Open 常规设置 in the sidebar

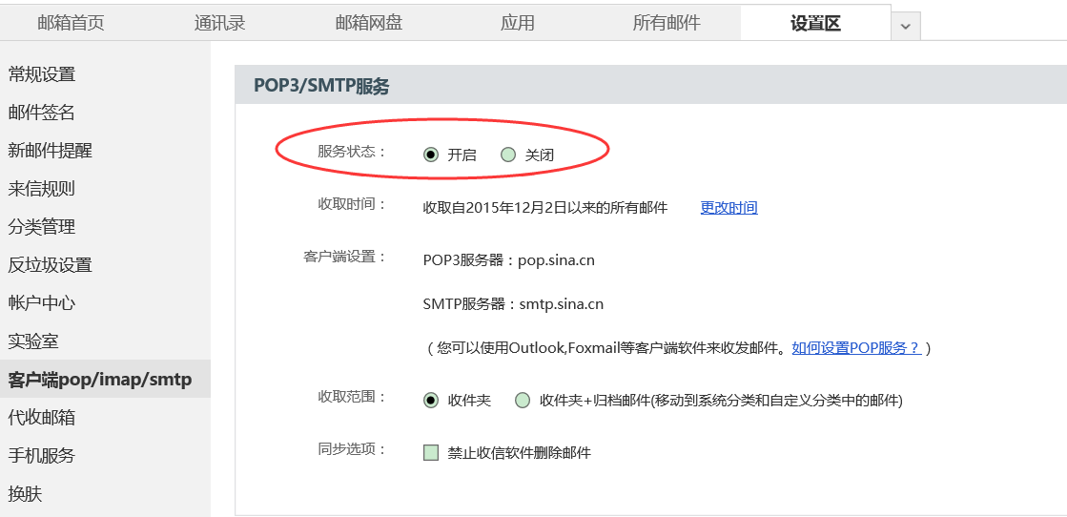pos(42,74)
